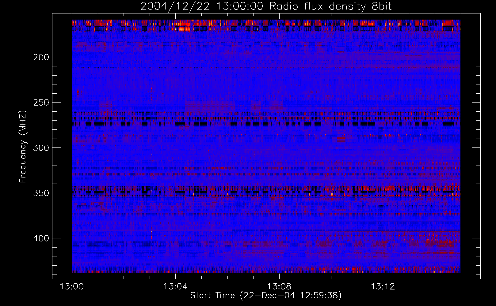Screen dimensions: 496x306
Task: Click the plot title '2004/12/22 13:00:00 Radio flux density 8bit'
Action: point(266,6)
